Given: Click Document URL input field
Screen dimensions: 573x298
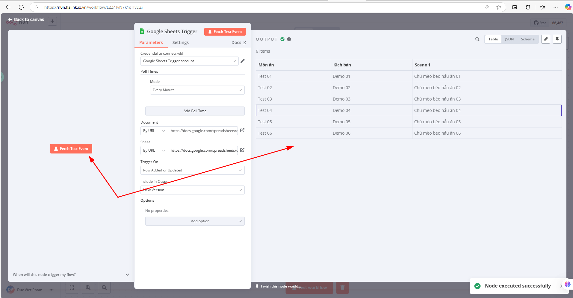Looking at the screenshot, I should (x=203, y=131).
